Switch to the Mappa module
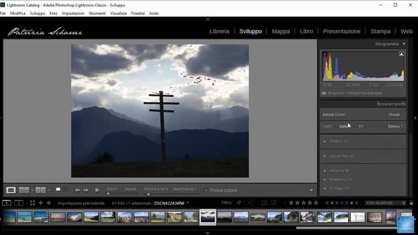 (281, 31)
